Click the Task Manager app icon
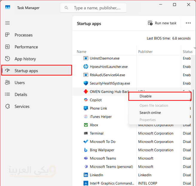Image resolution: width=196 pixels, height=186 pixels. point(8,7)
